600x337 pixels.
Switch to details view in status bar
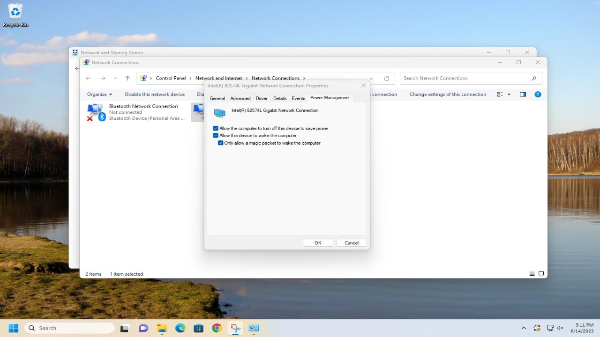[x=532, y=274]
